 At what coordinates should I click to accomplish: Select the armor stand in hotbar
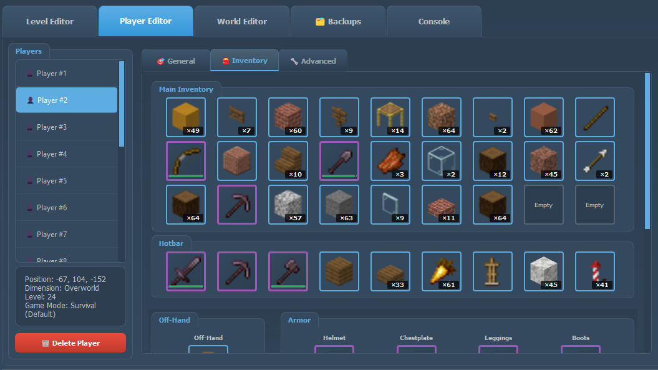click(493, 271)
